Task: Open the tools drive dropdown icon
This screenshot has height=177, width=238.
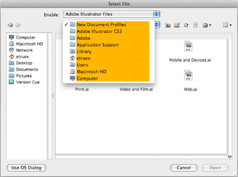Action: [207, 25]
